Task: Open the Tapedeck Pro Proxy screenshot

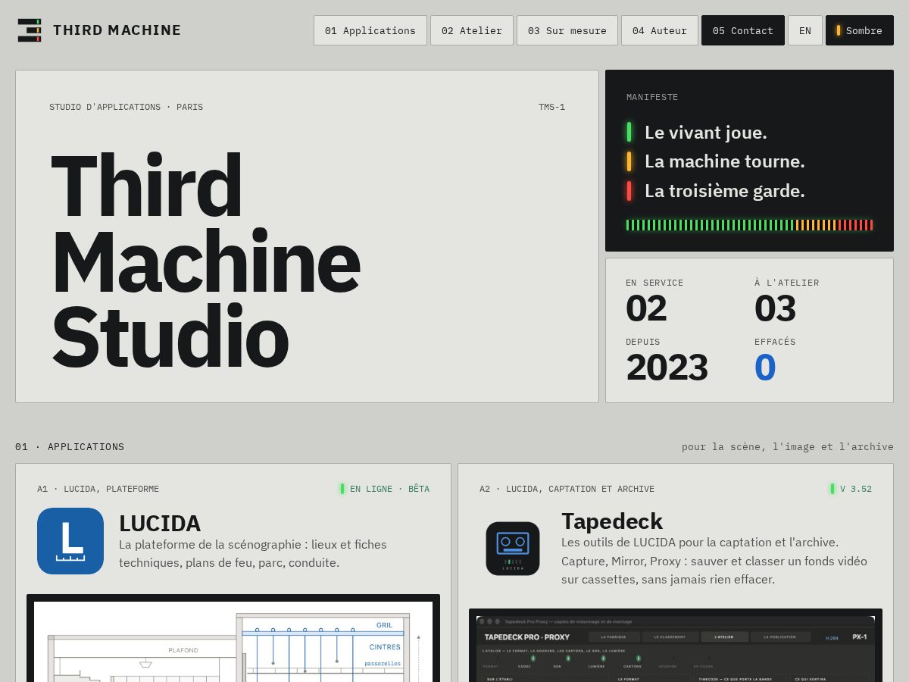Action: 676,646
